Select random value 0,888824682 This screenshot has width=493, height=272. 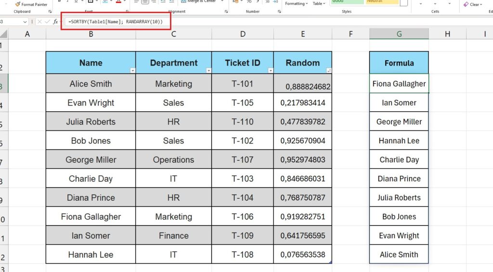pos(303,84)
